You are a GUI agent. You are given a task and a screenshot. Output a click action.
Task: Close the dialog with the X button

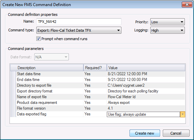(187, 5)
